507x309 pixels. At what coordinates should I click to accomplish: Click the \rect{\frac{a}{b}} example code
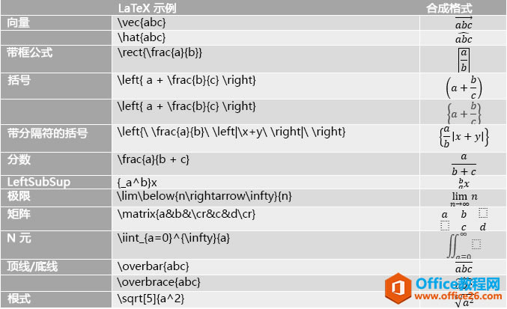click(160, 52)
